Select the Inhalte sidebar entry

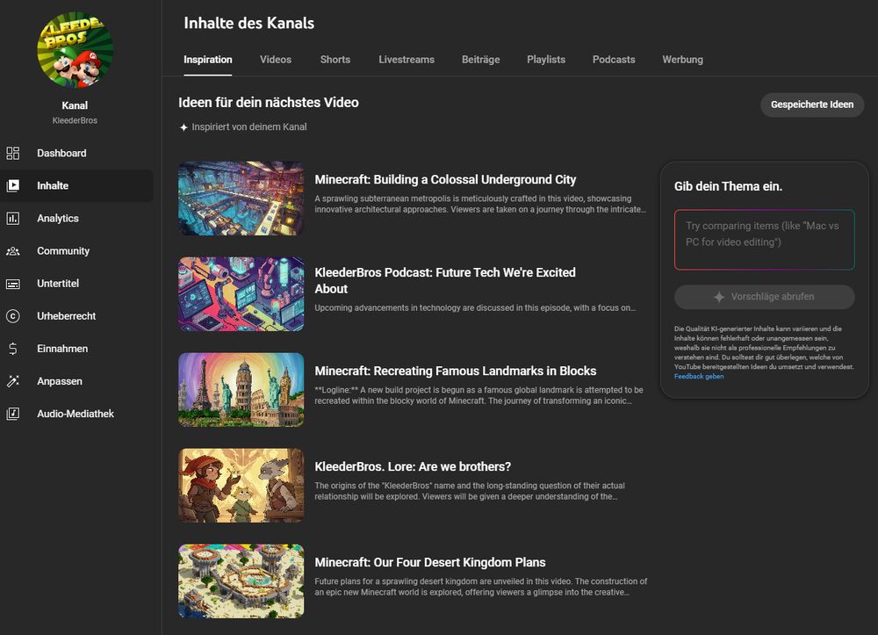[x=76, y=185]
